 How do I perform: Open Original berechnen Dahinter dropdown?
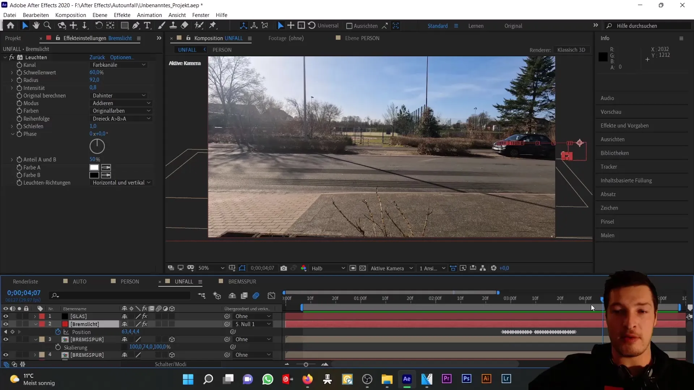point(119,96)
